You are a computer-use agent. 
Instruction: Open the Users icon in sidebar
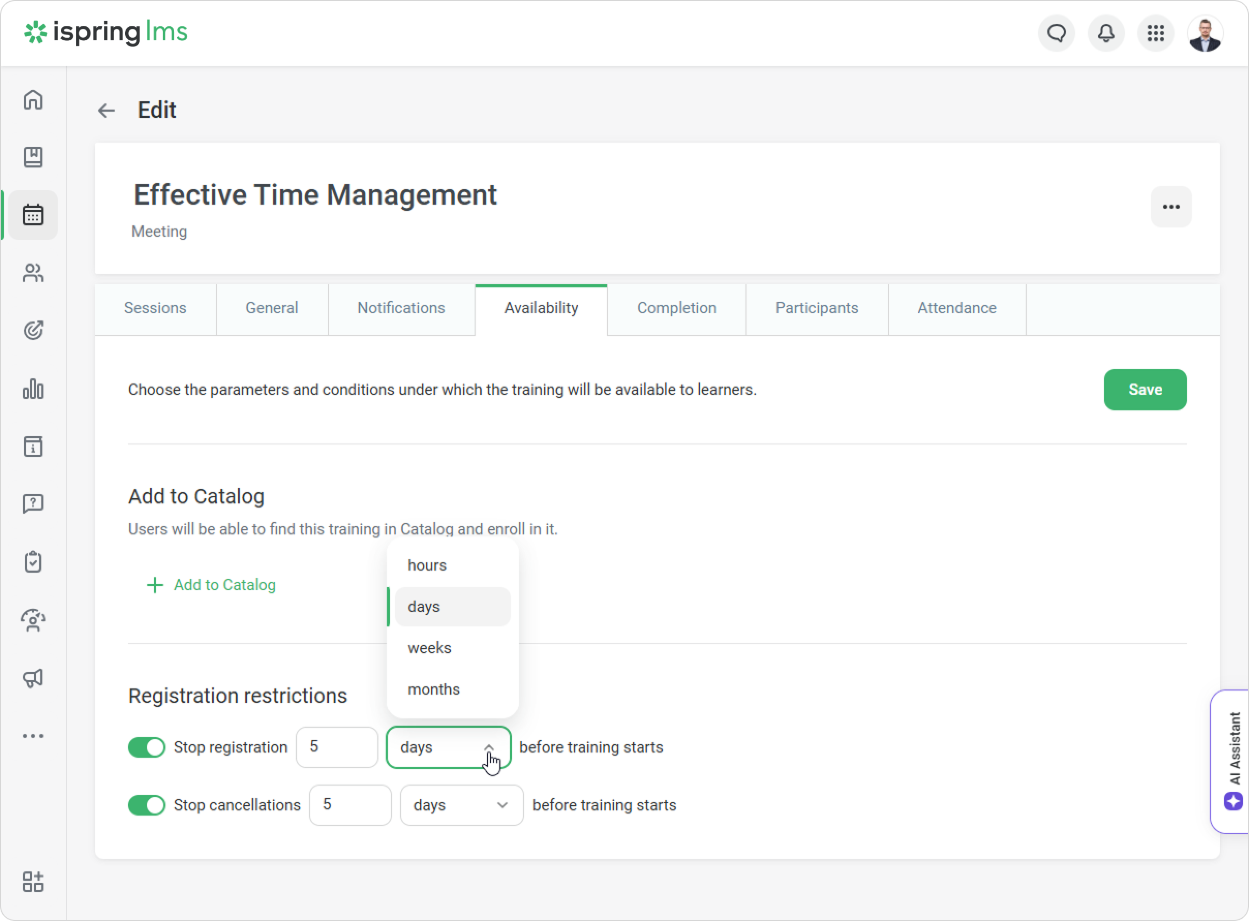pyautogui.click(x=33, y=273)
